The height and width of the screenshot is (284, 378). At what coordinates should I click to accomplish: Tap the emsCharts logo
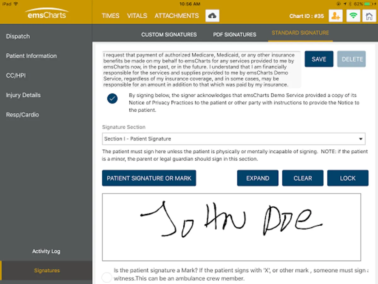pyautogui.click(x=46, y=14)
